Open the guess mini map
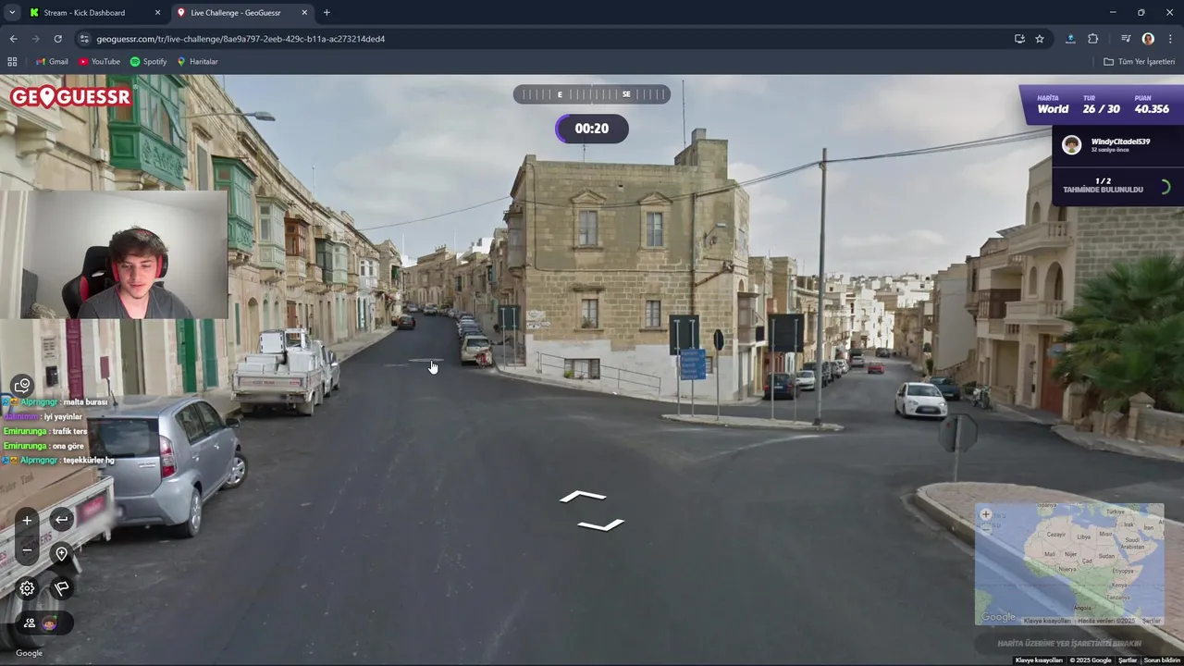Viewport: 1184px width, 666px height. 1069,564
